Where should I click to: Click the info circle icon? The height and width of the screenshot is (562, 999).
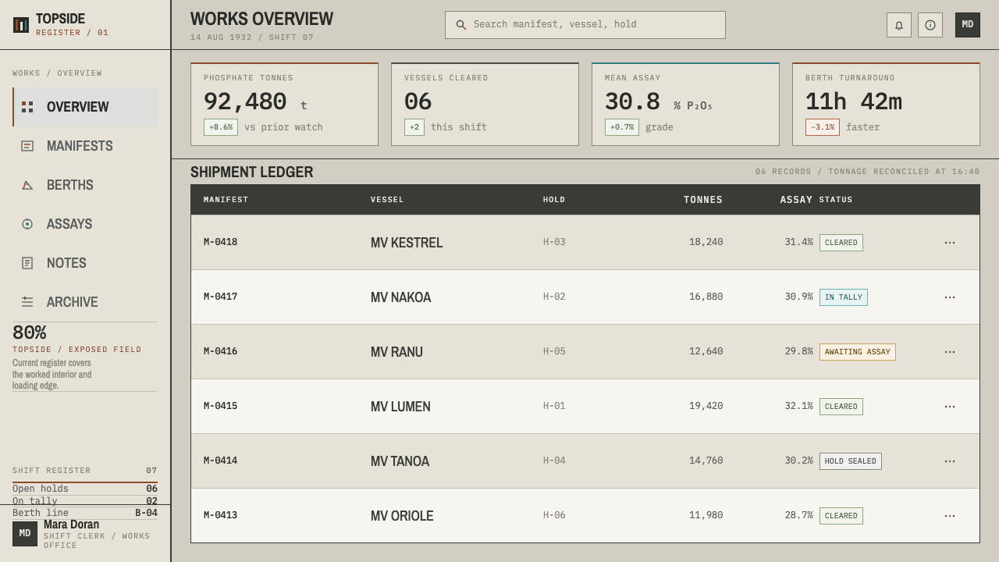(930, 25)
